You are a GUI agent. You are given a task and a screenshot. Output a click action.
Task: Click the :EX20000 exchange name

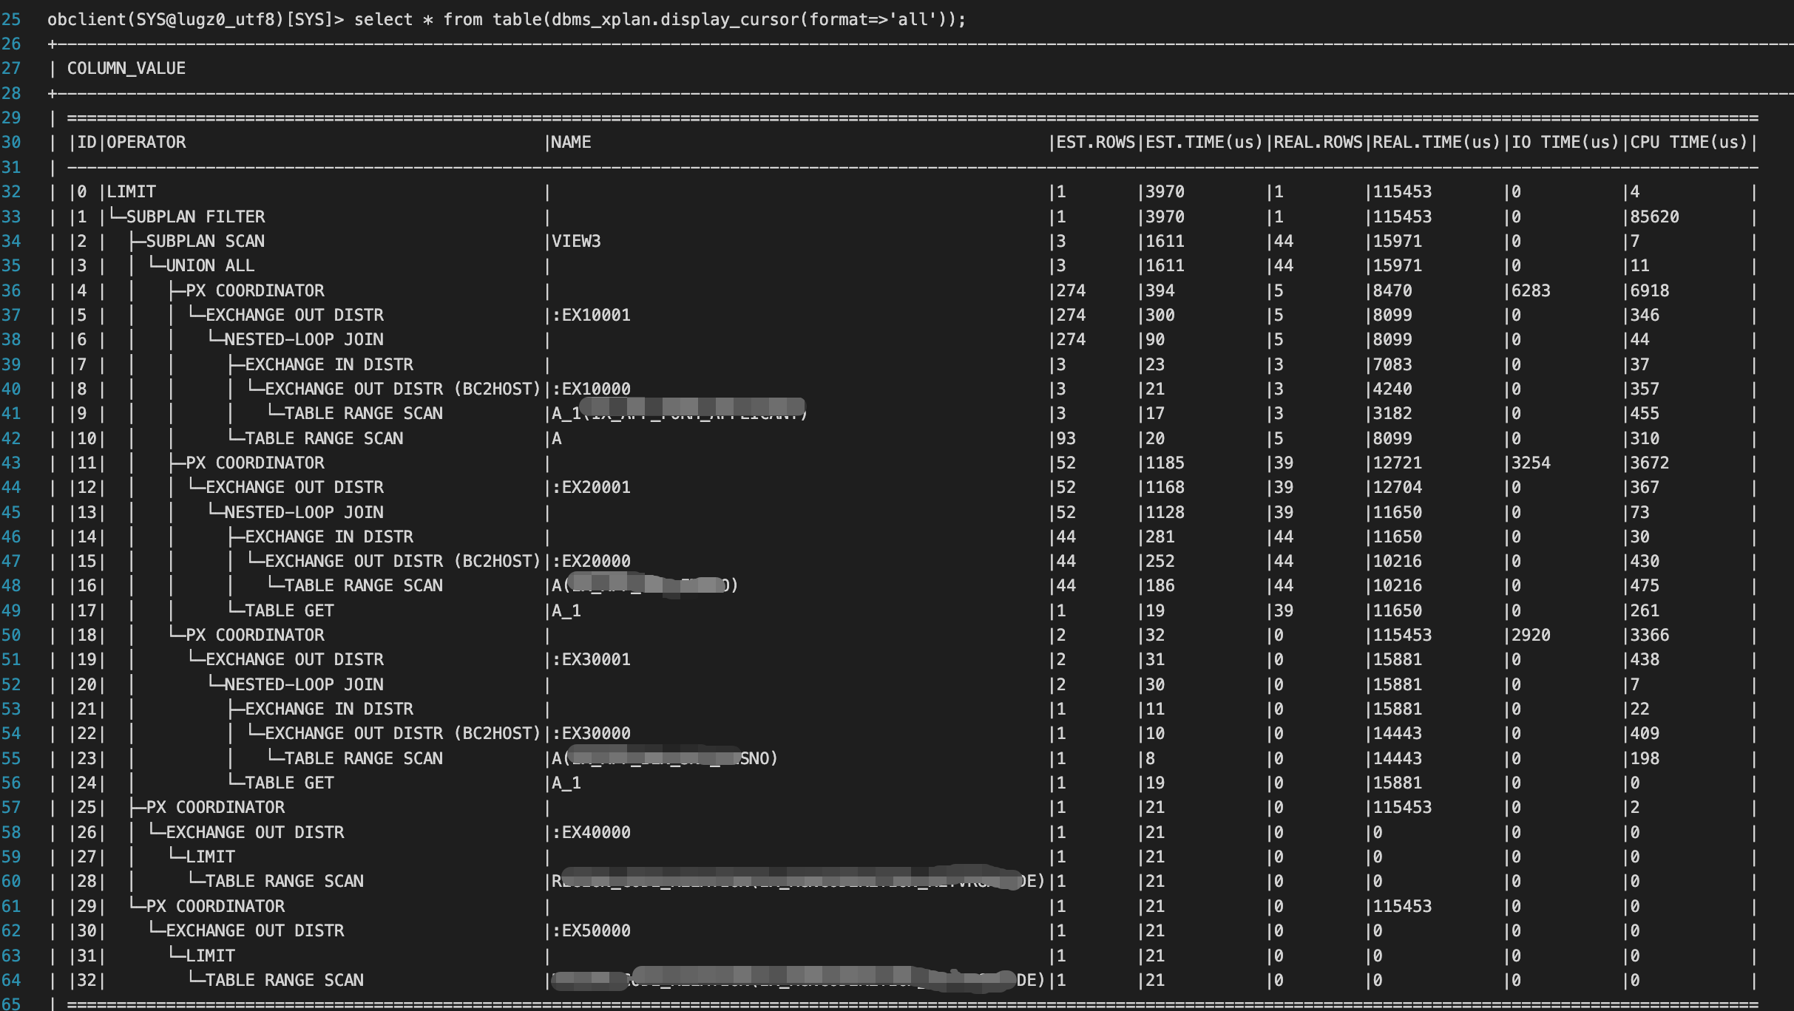click(591, 561)
